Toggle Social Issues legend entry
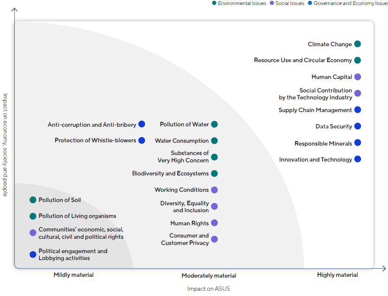Screen dimensions: 388x296 pyautogui.click(x=286, y=3)
